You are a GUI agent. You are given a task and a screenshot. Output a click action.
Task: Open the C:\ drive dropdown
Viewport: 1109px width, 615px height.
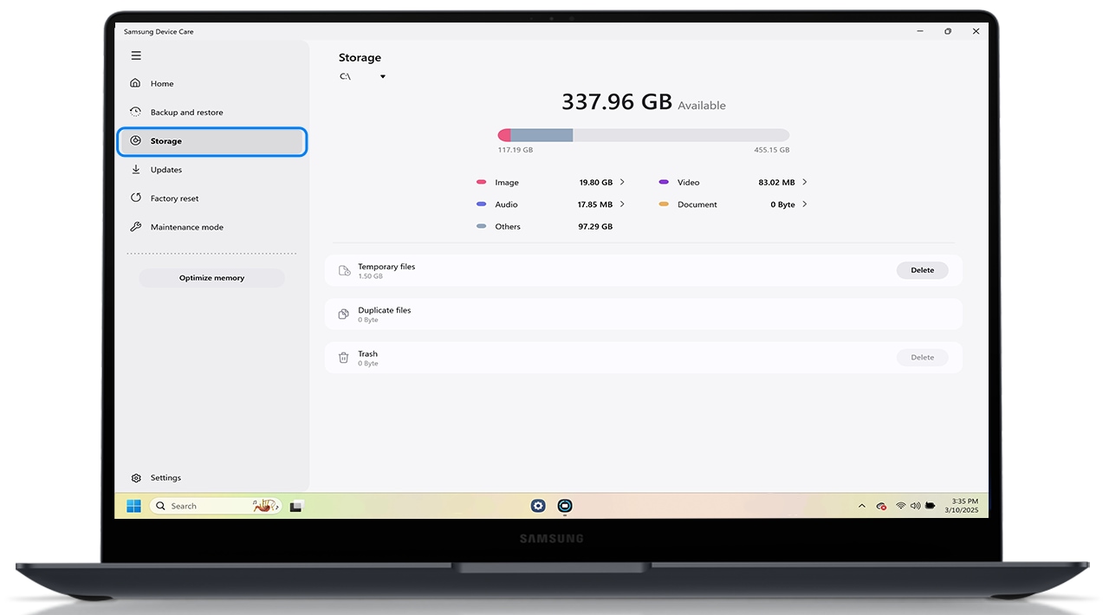[362, 76]
